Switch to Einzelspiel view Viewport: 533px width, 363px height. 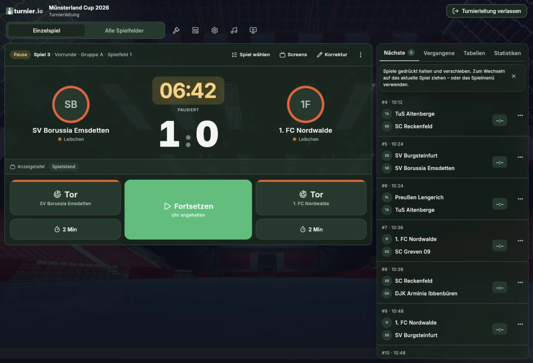point(47,30)
